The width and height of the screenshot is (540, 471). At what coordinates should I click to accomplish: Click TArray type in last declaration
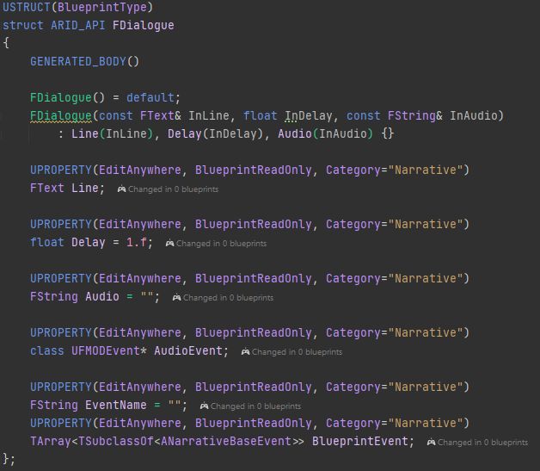click(x=51, y=441)
